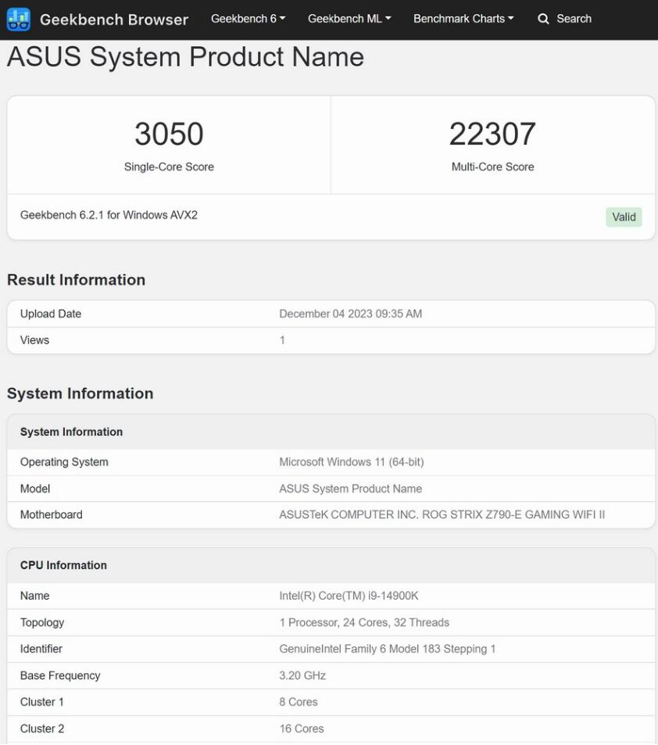Click the CPU Name row label
Image resolution: width=658 pixels, height=745 pixels.
[x=34, y=596]
